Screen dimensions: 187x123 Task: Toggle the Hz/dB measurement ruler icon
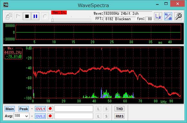(168, 16)
